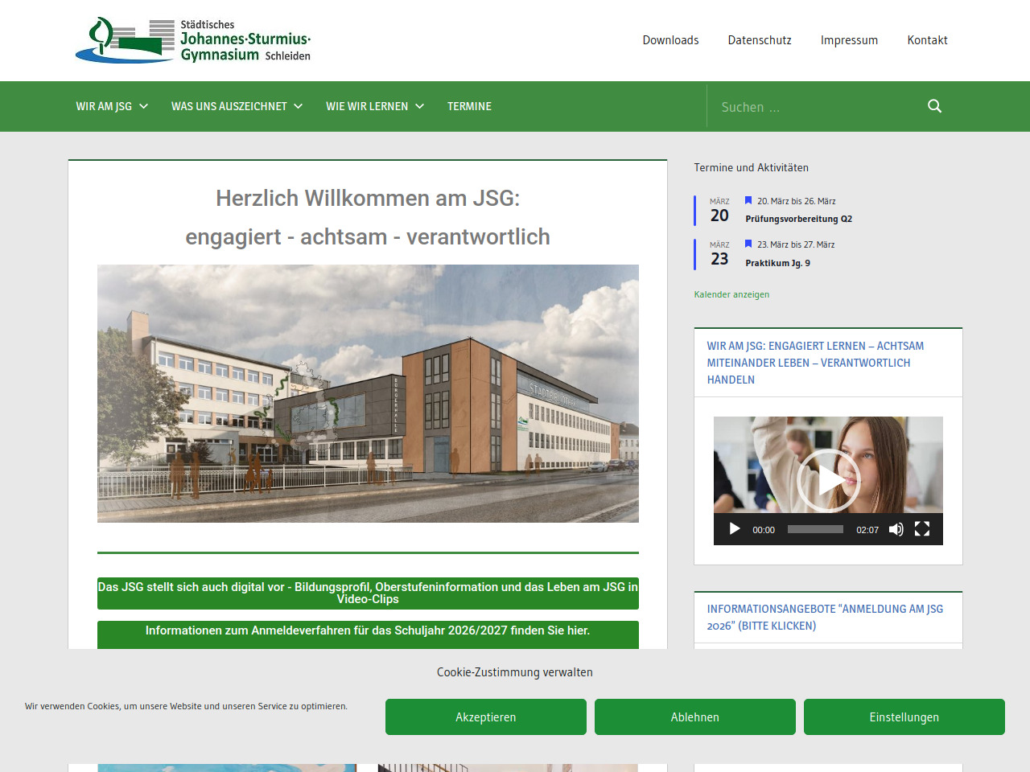Open the Downloads page

670,40
